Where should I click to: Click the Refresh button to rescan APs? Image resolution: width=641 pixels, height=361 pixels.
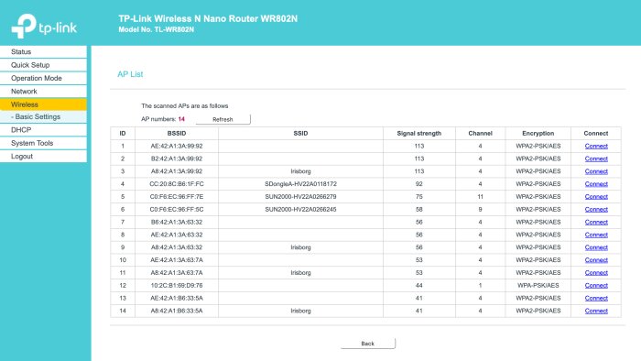click(223, 119)
